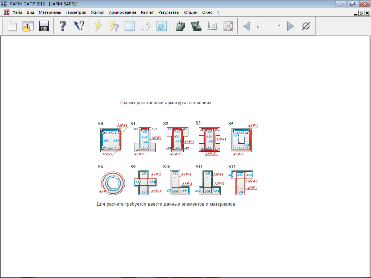
Task: Open the Результаты menu
Action: tap(169, 12)
